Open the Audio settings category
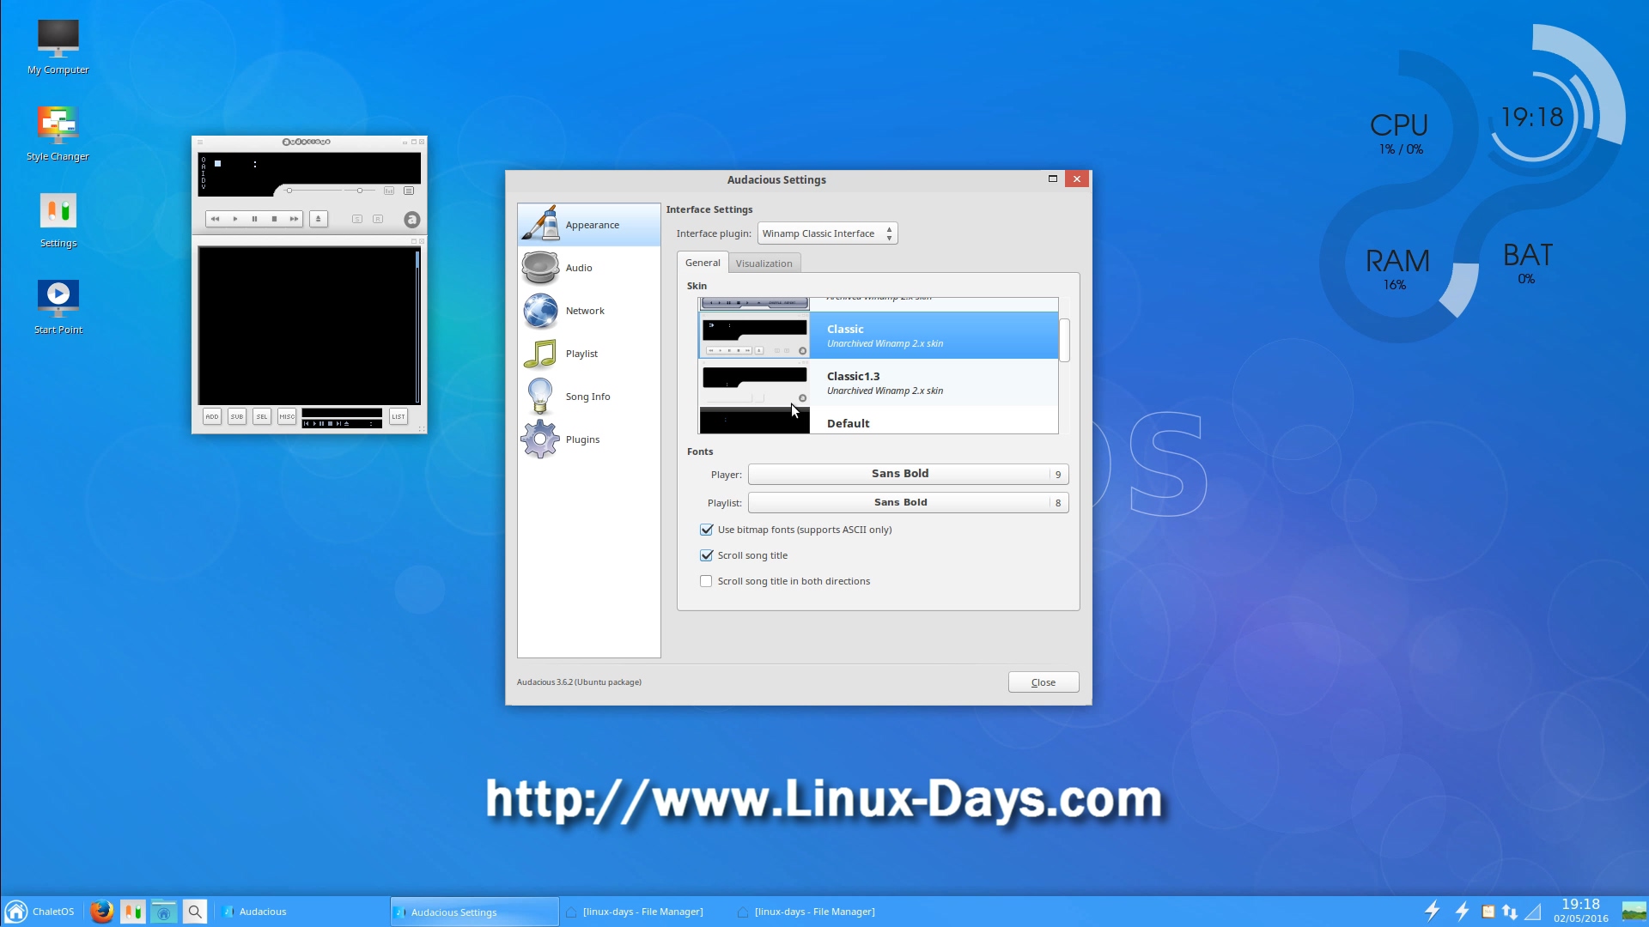Viewport: 1649px width, 927px height. 589,268
